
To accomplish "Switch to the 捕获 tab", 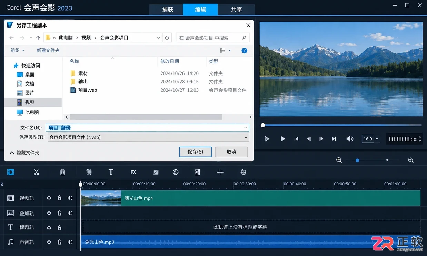I will (168, 10).
